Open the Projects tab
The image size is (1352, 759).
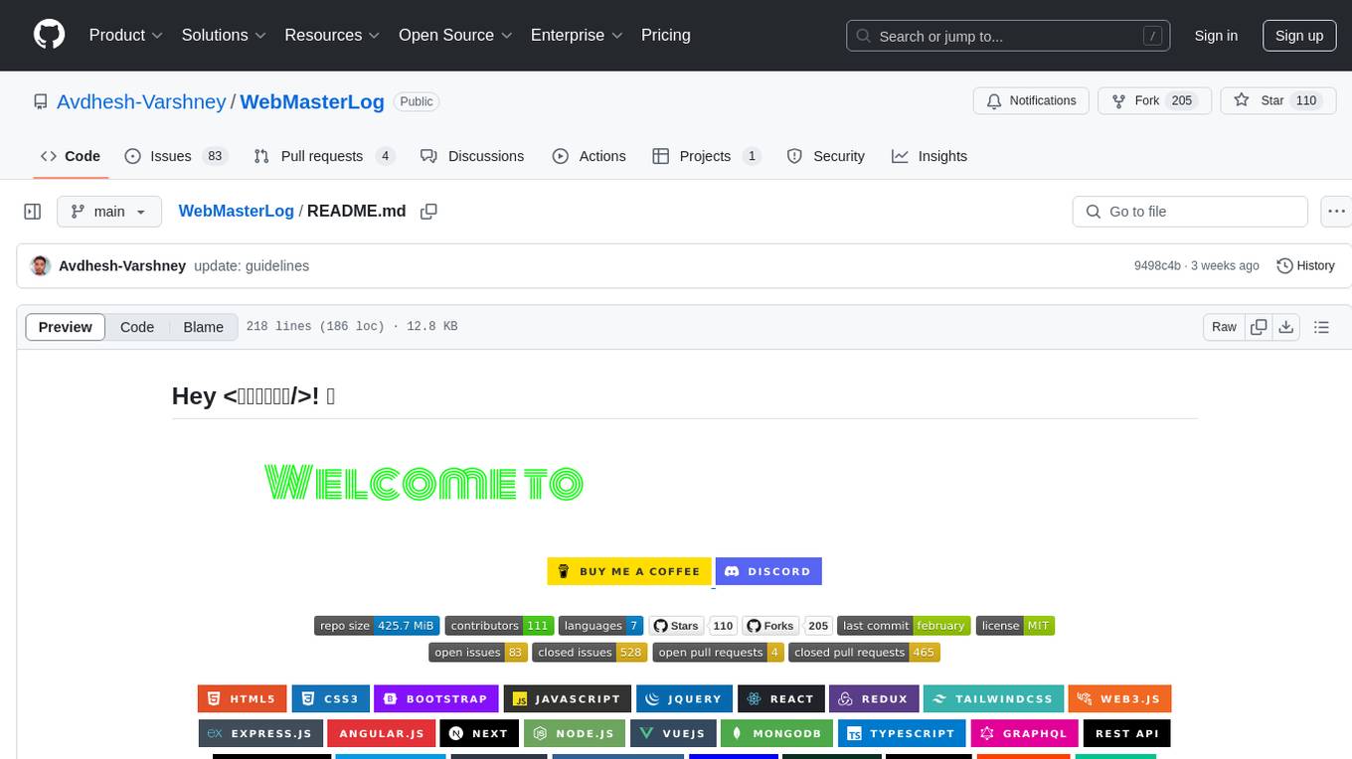(x=707, y=156)
